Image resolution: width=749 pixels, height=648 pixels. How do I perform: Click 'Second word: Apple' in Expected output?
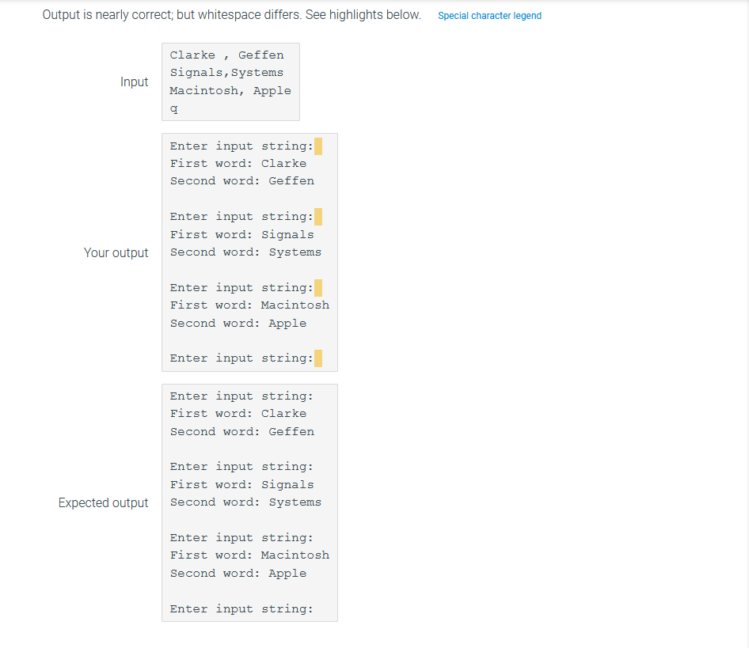(239, 573)
